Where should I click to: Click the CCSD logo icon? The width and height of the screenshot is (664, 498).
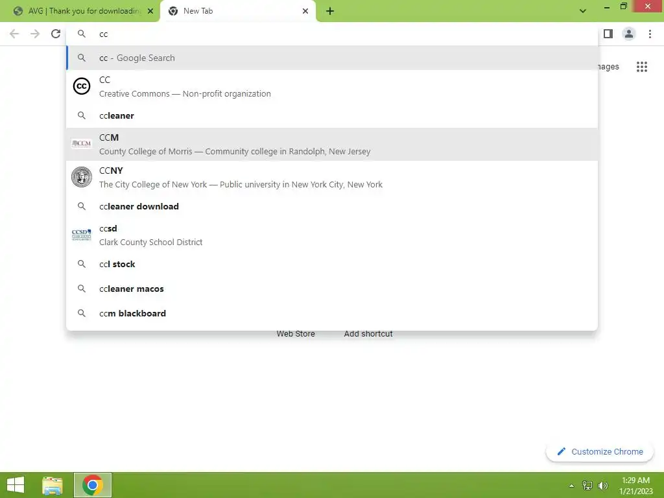coord(82,235)
